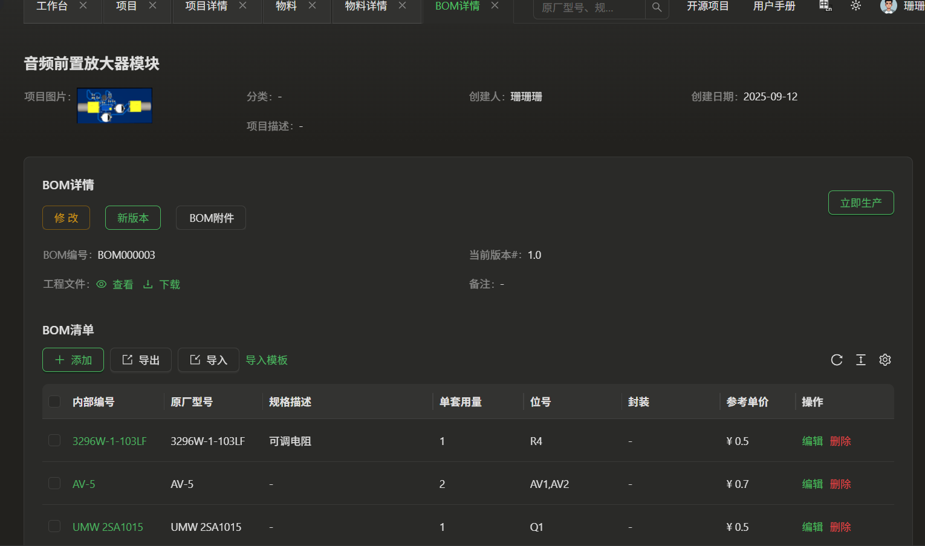Screen dimensions: 925x546
Task: Close the 项目详情 tab
Action: tap(243, 5)
